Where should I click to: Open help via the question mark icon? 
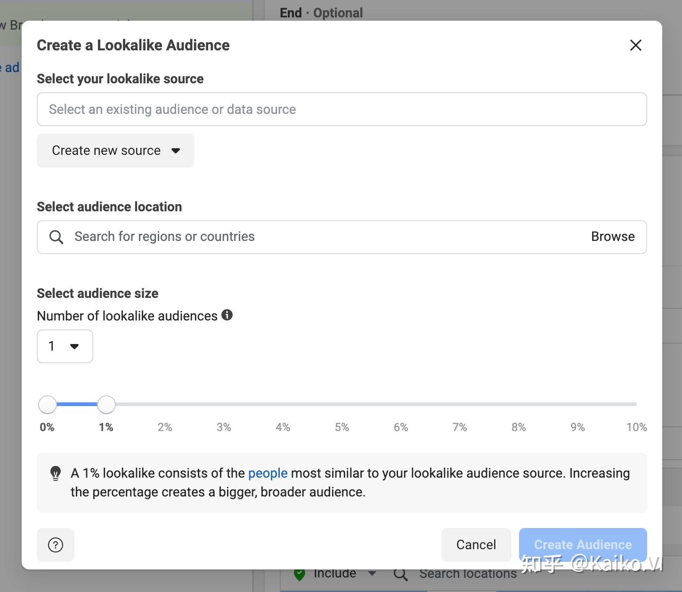point(56,545)
